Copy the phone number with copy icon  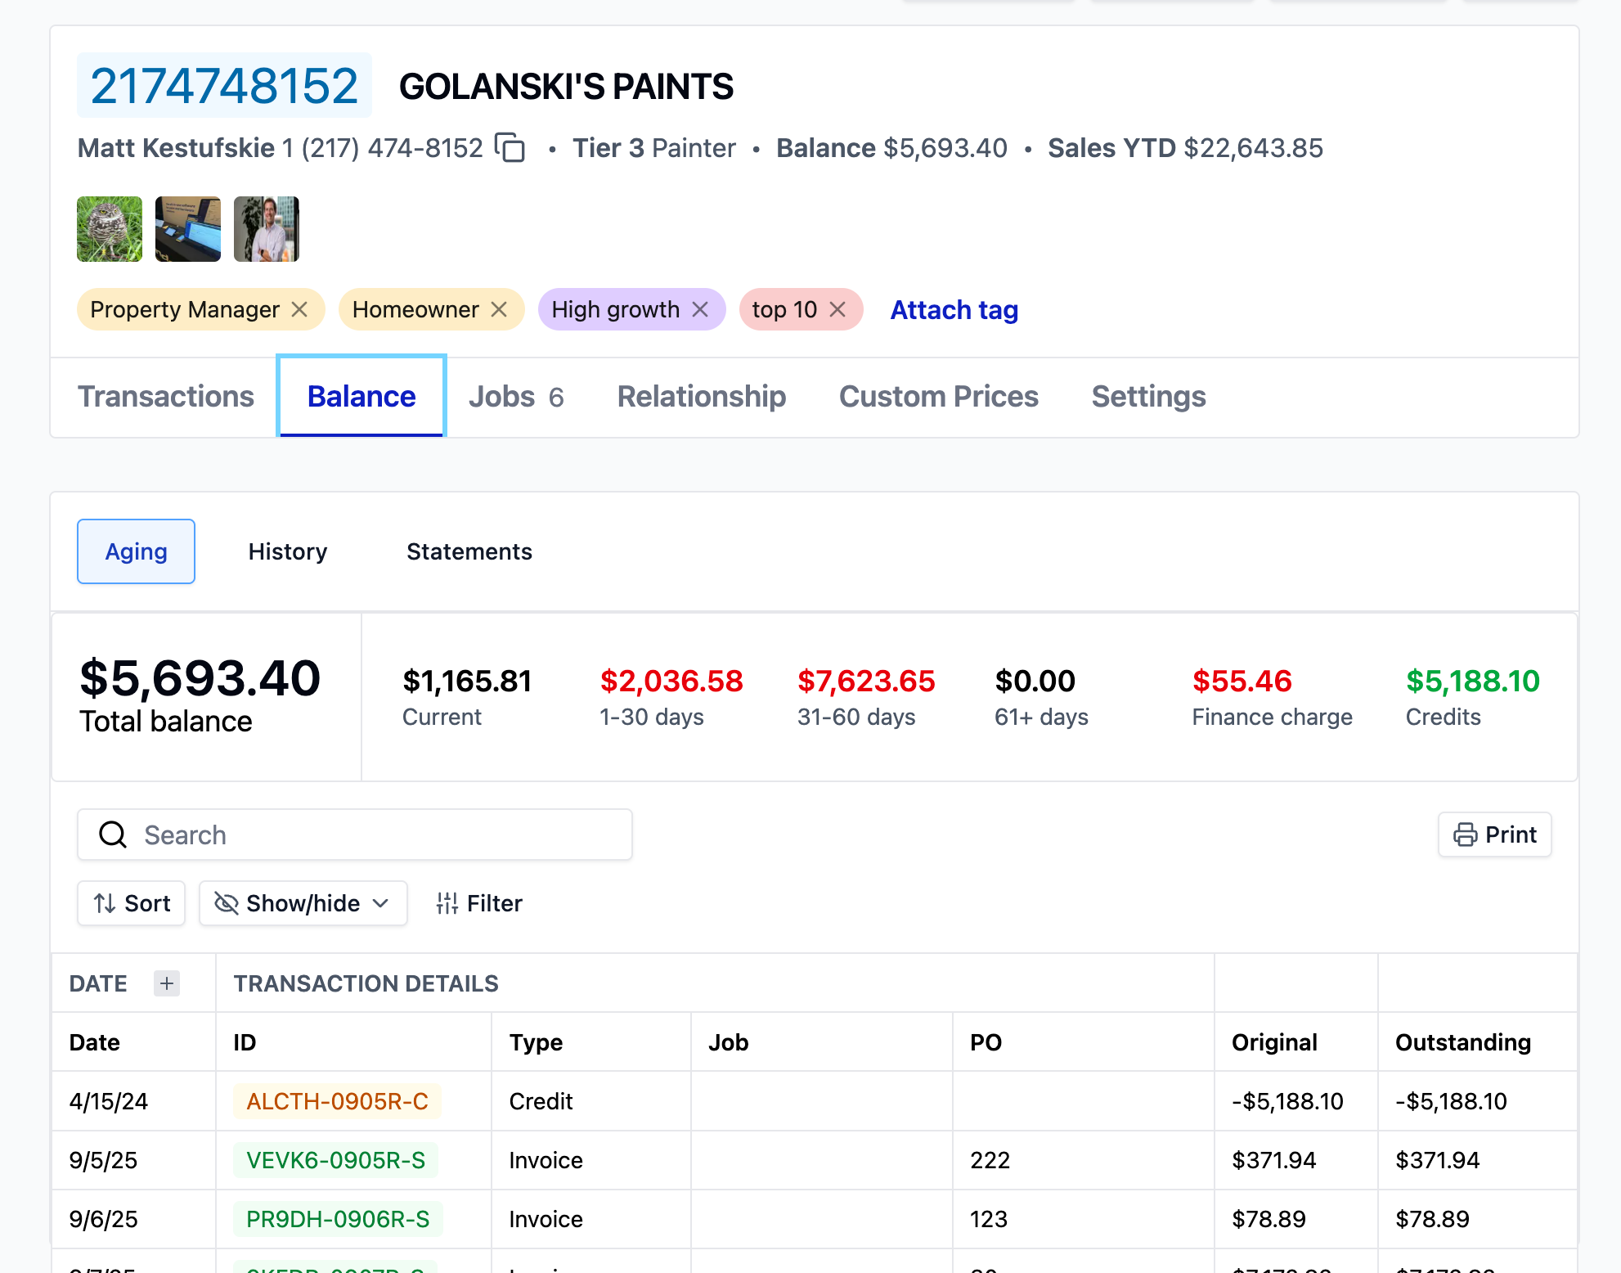tap(510, 148)
